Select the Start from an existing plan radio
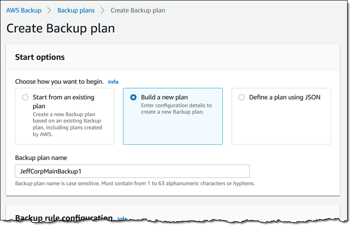 25,97
